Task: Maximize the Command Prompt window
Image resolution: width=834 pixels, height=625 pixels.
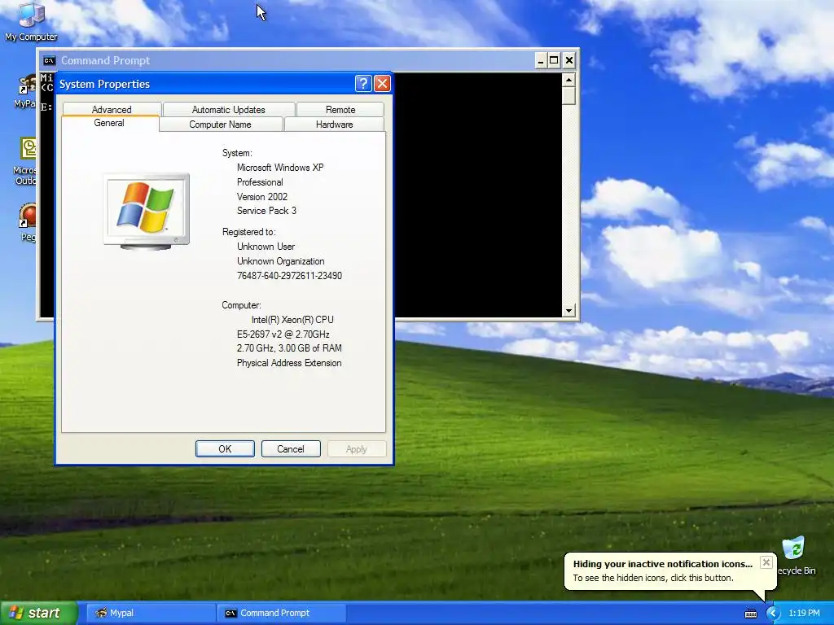Action: coord(554,60)
